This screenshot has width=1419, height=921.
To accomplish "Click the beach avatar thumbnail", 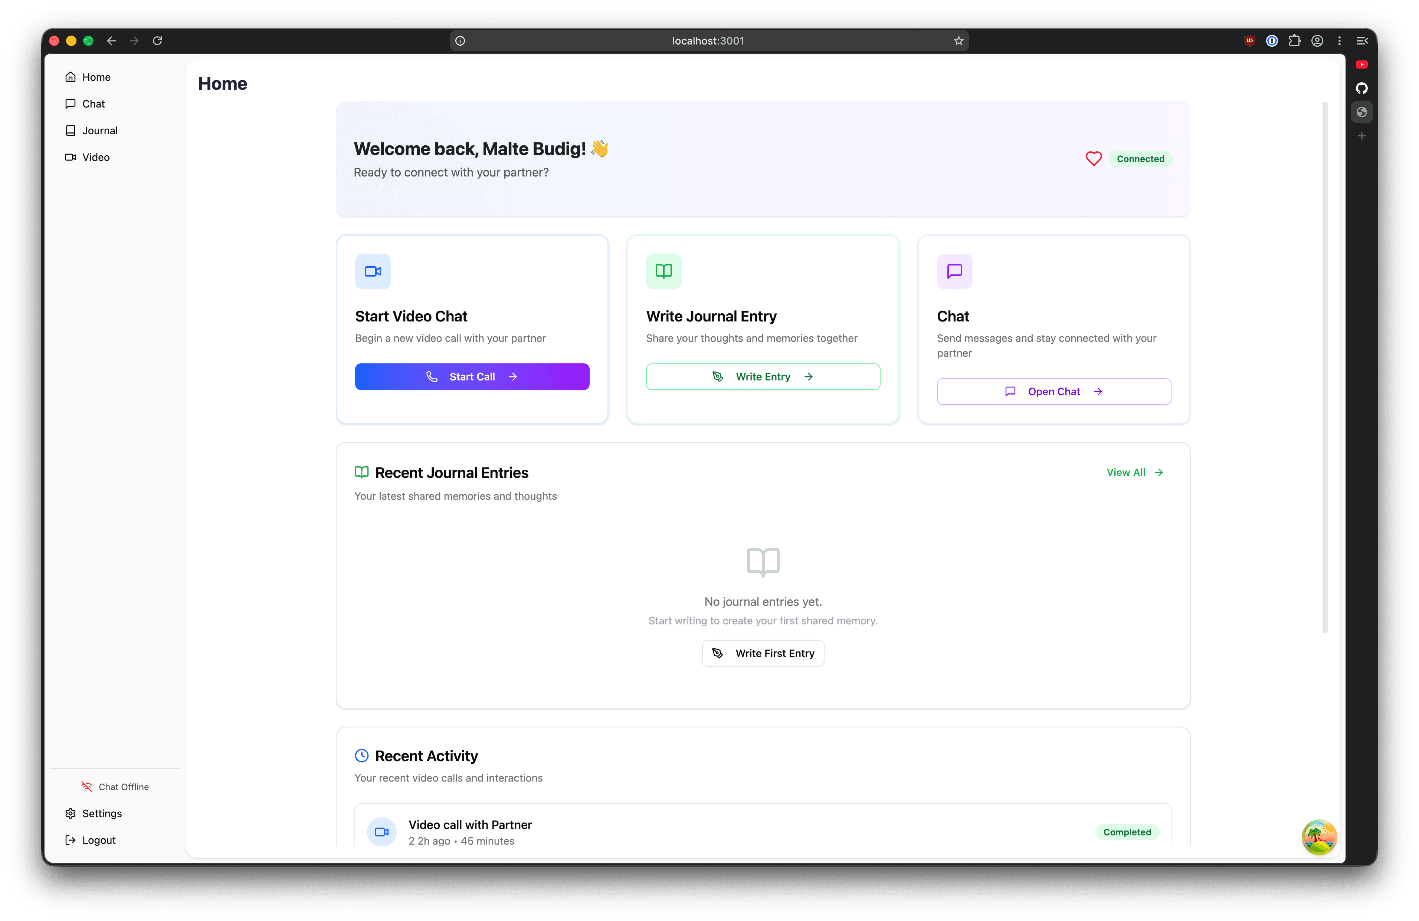I will tap(1319, 837).
